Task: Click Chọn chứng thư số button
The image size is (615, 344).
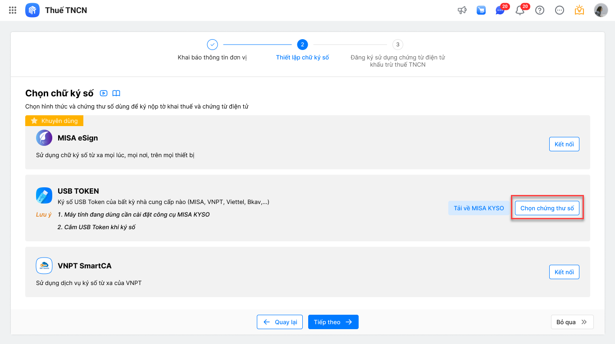Action: click(547, 208)
